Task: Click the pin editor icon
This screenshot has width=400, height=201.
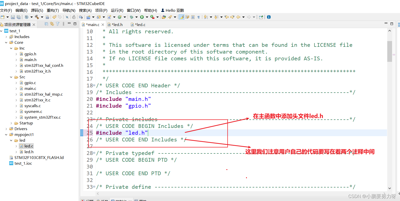Action: pos(261,17)
